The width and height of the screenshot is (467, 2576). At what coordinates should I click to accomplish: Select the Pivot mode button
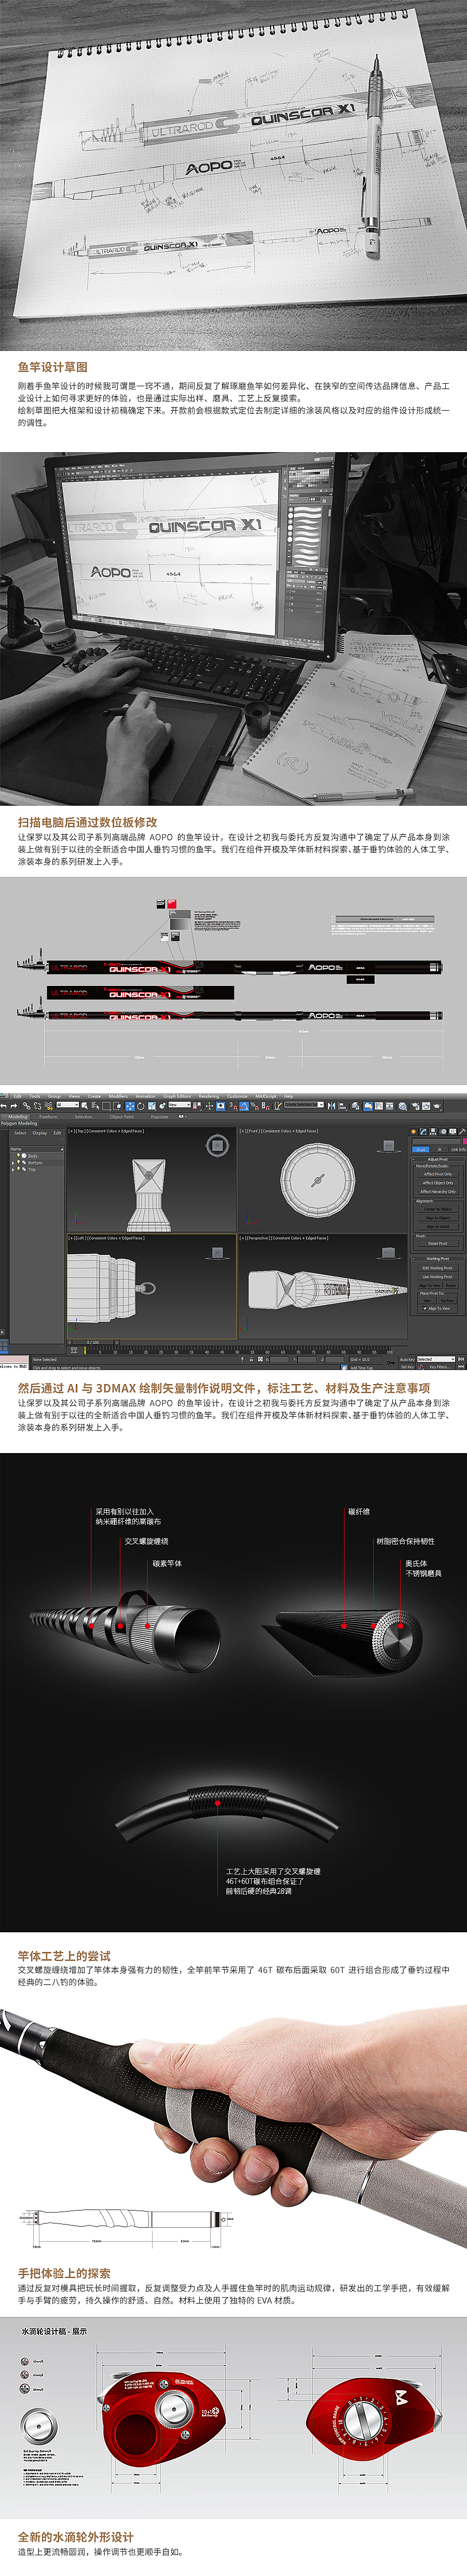pyautogui.click(x=421, y=1150)
